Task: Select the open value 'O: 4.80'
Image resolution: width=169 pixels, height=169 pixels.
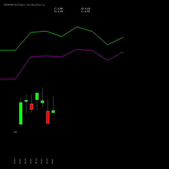Action: (x=58, y=11)
